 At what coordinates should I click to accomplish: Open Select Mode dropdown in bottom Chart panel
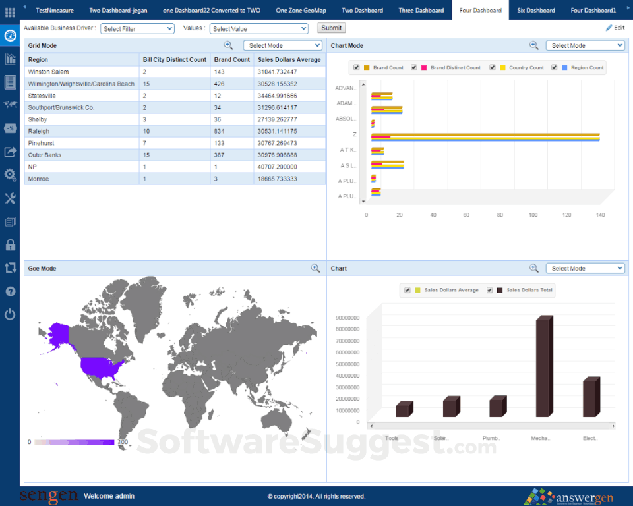[x=586, y=268]
